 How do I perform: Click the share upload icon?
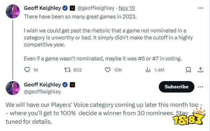click(x=201, y=70)
